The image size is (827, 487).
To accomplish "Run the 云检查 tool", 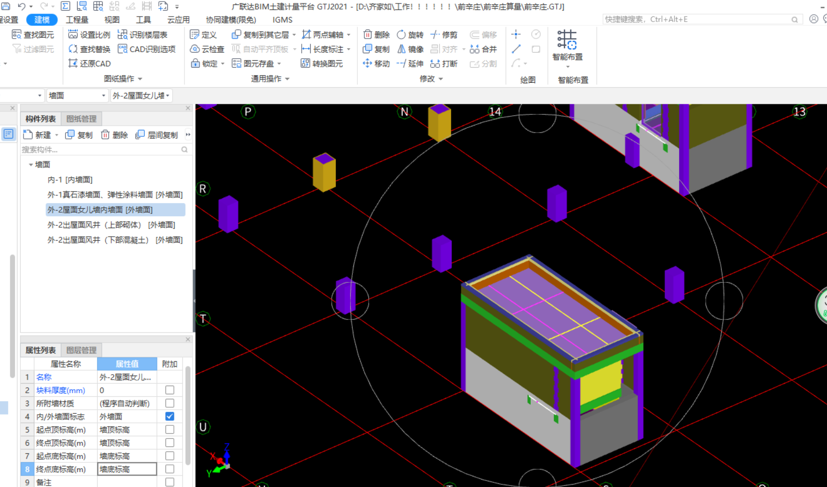I will (x=207, y=49).
